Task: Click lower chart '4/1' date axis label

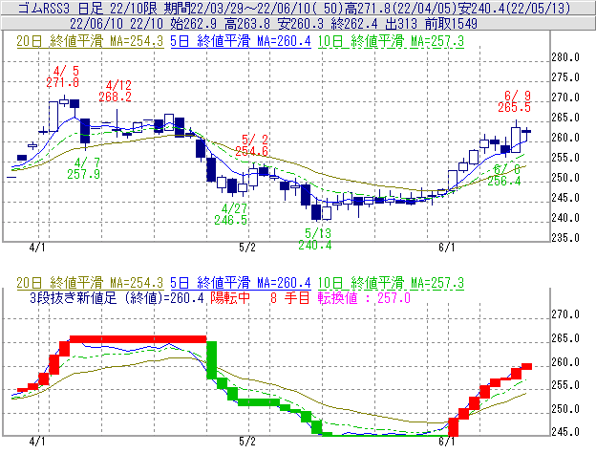Action: pos(37,442)
